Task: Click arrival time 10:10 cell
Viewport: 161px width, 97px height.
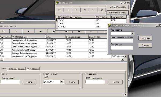Action: click(77, 50)
